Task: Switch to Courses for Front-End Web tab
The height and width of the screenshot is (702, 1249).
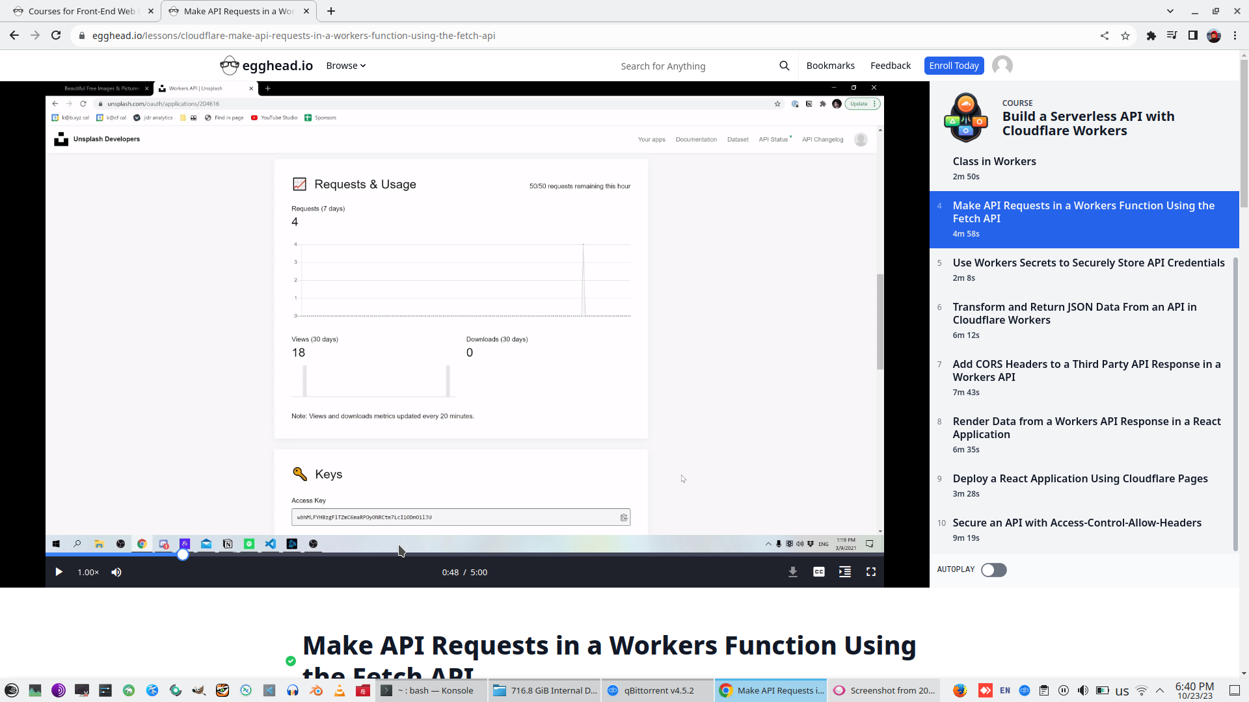Action: [81, 11]
